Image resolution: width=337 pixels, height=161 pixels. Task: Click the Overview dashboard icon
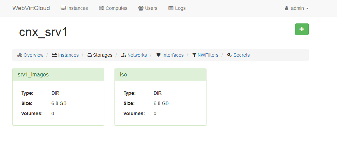(x=20, y=55)
